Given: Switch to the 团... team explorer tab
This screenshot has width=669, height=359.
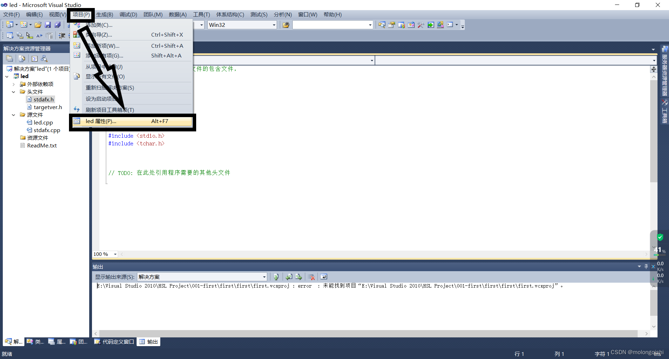Looking at the screenshot, I should [78, 342].
